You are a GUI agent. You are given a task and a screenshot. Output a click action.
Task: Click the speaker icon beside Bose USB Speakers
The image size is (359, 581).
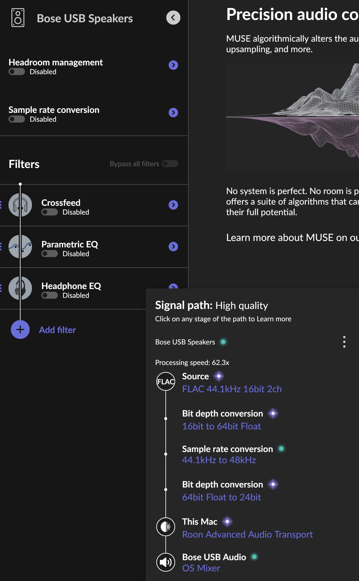coord(18,18)
